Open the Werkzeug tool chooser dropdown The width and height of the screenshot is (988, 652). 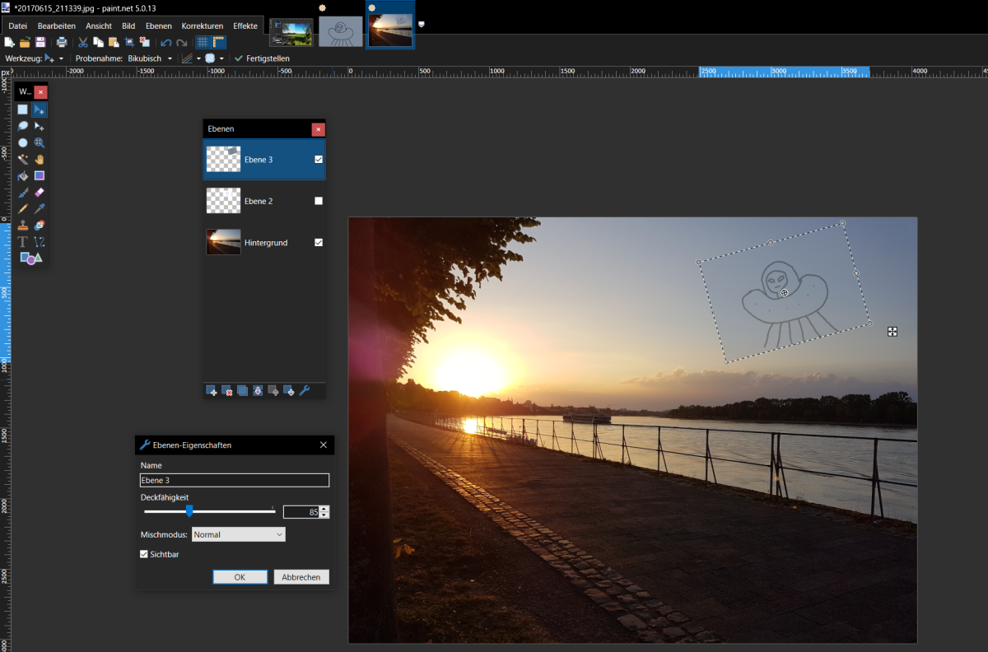coord(61,59)
